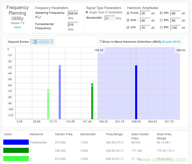The width and height of the screenshot is (192, 164).
Task: Switch to Nyquist zone 4
Action: coord(39,42)
